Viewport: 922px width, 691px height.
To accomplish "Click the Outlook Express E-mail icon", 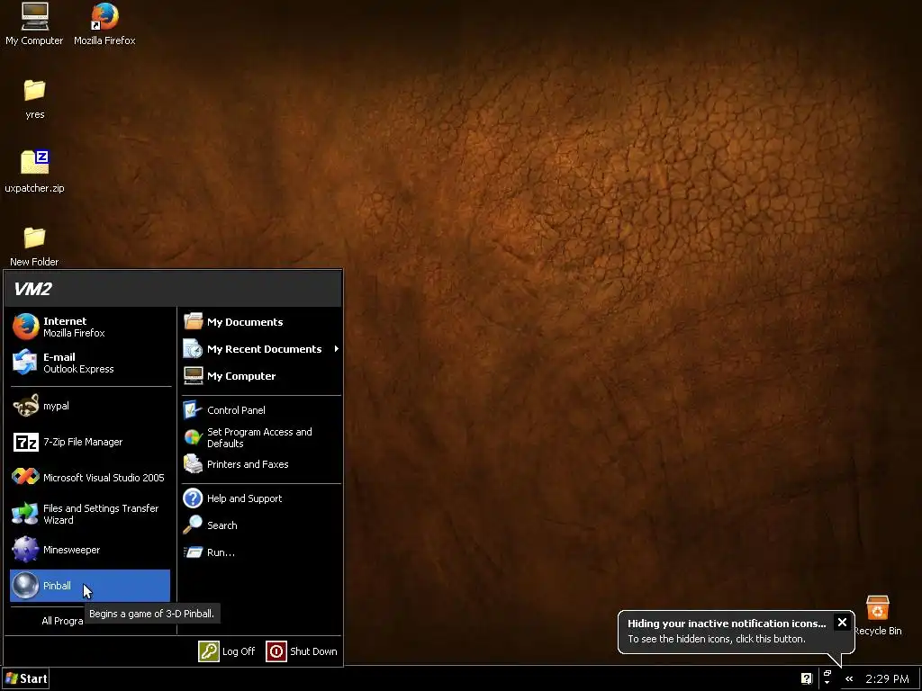I will (x=24, y=362).
